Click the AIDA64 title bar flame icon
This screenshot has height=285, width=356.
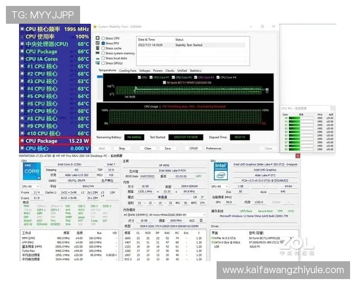tap(94, 27)
